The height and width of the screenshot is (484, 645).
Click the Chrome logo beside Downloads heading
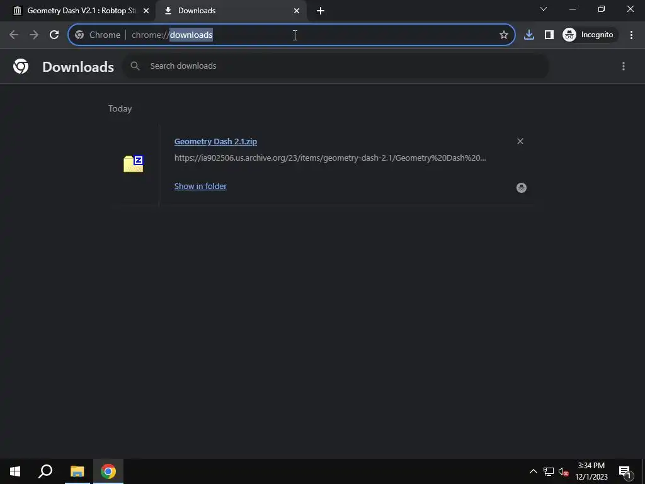[x=21, y=66]
